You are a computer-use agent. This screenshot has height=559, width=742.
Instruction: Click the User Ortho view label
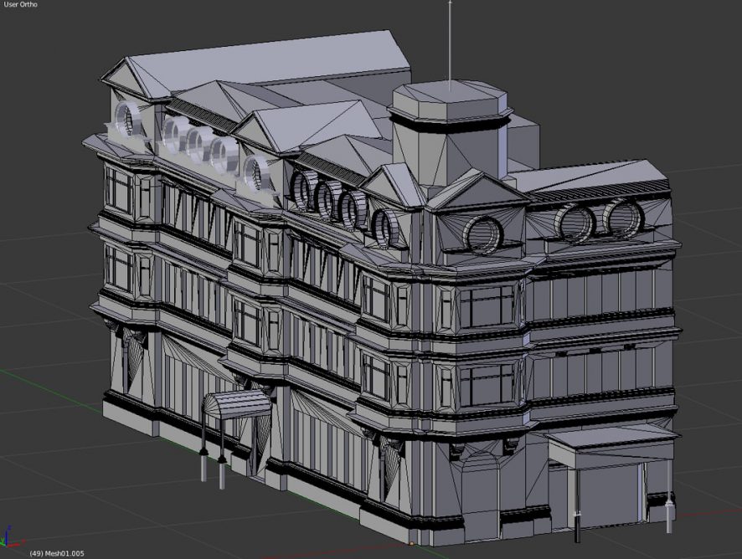(x=20, y=5)
